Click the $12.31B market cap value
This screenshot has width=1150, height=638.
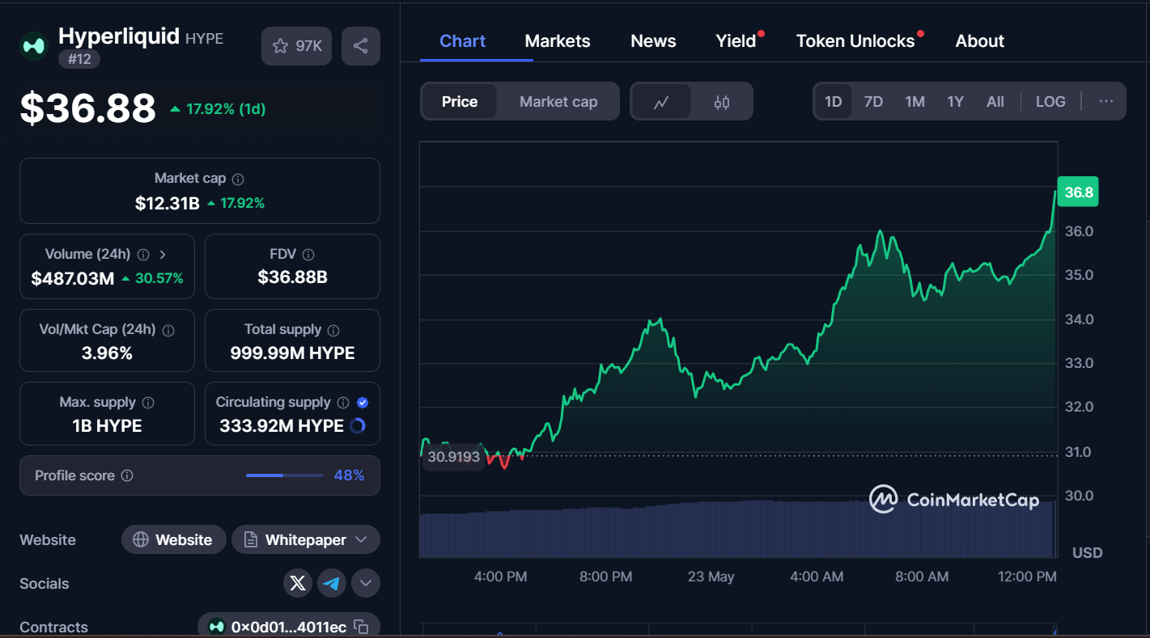[167, 203]
